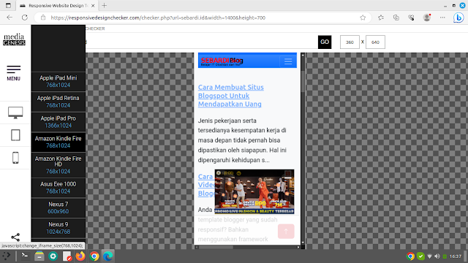Bookmark this page with star icon
468x263 pixels.
tap(363, 18)
